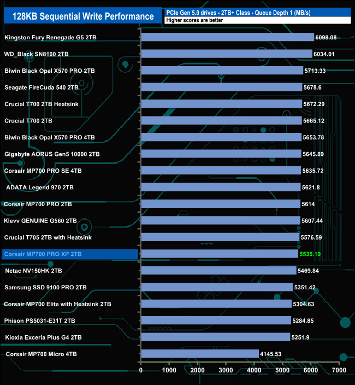Click the Corsair MP700 Micro 4TB bar
The height and width of the screenshot is (385, 355).
point(200,354)
